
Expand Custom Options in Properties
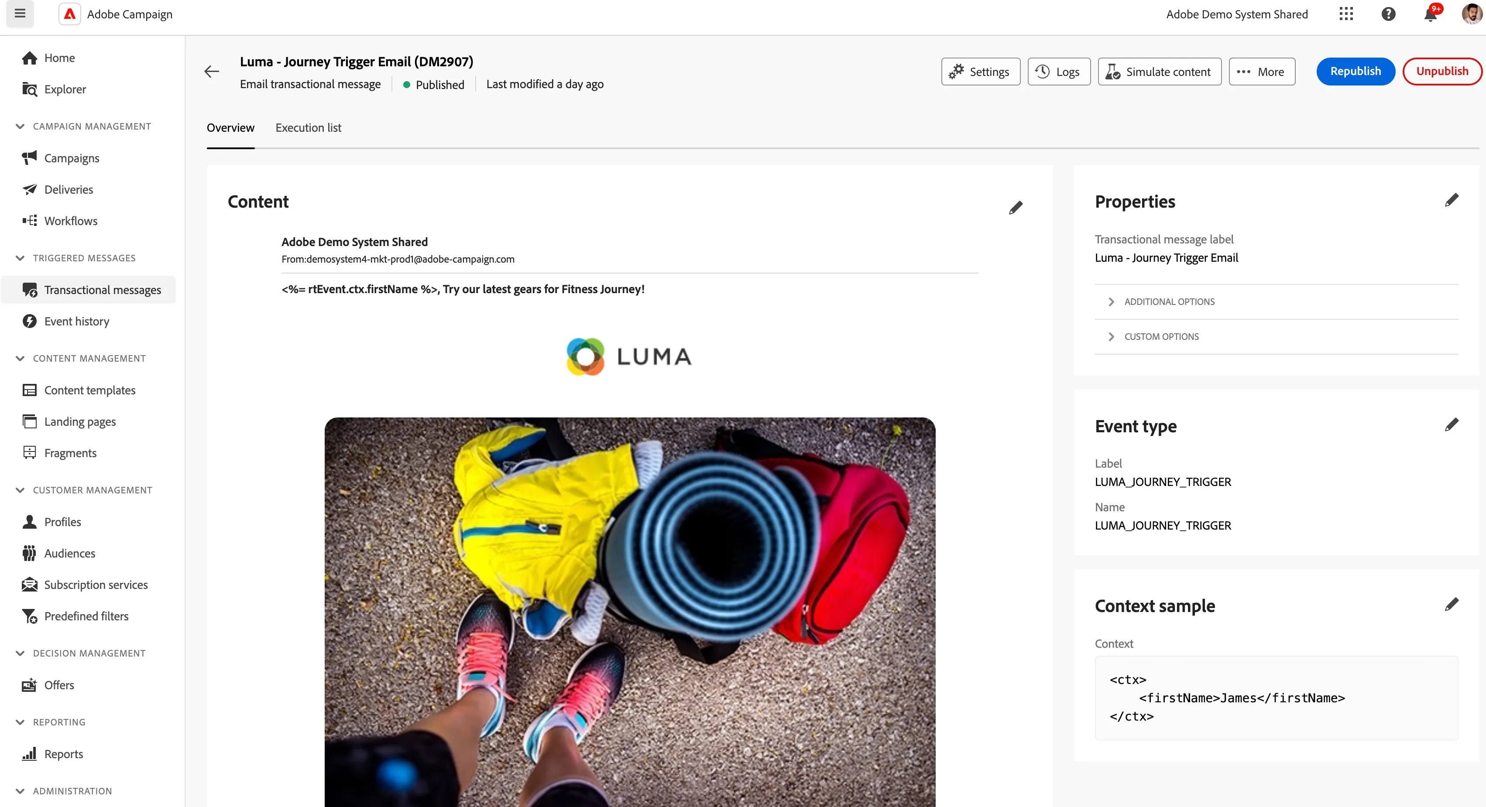point(1276,337)
